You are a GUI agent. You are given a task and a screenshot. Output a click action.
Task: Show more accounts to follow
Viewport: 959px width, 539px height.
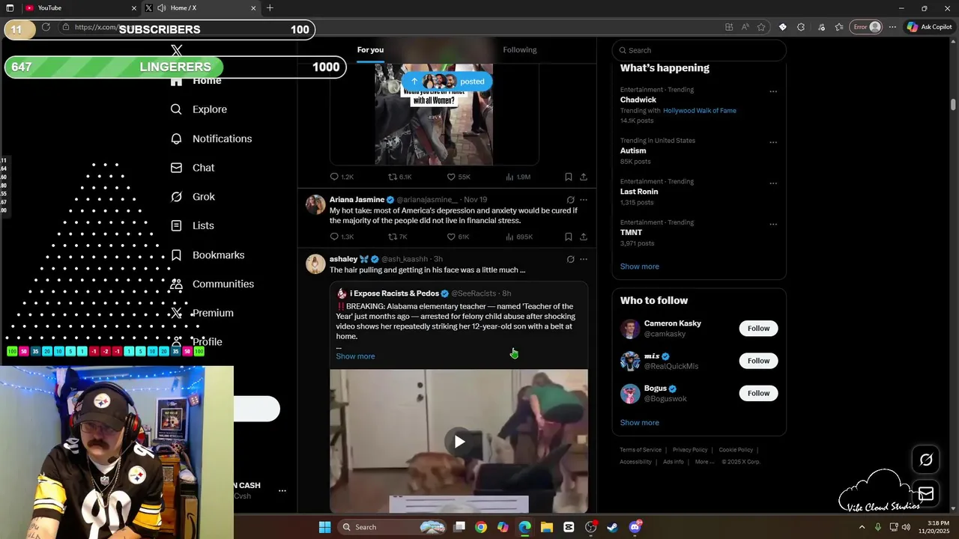tap(640, 423)
